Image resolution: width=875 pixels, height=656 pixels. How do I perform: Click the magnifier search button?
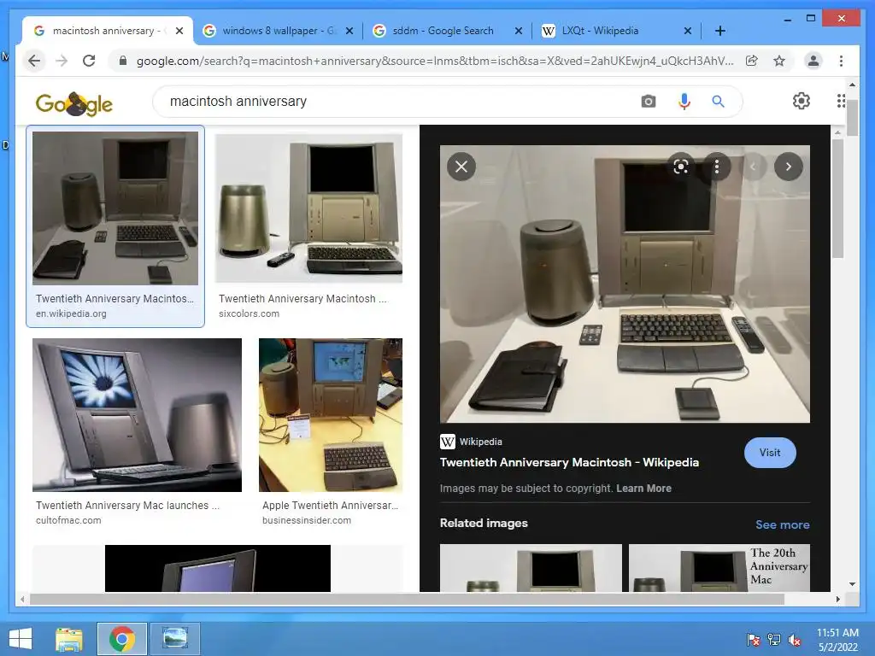click(x=718, y=101)
